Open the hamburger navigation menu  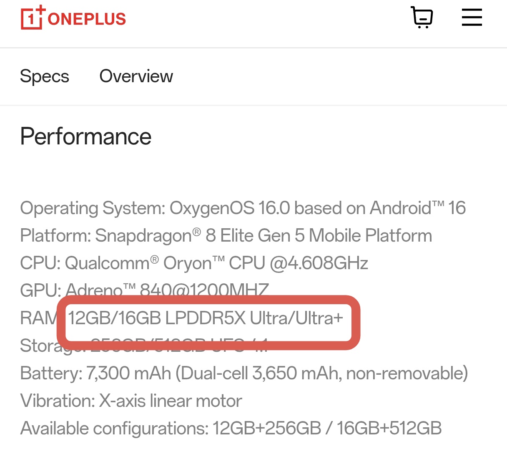472,18
